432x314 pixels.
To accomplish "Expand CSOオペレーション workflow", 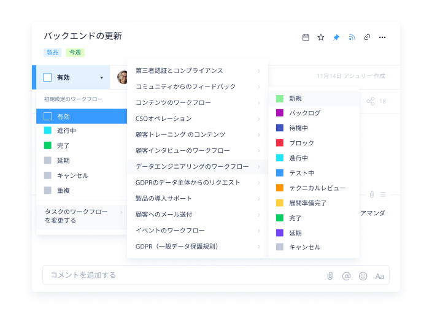I will [x=198, y=119].
